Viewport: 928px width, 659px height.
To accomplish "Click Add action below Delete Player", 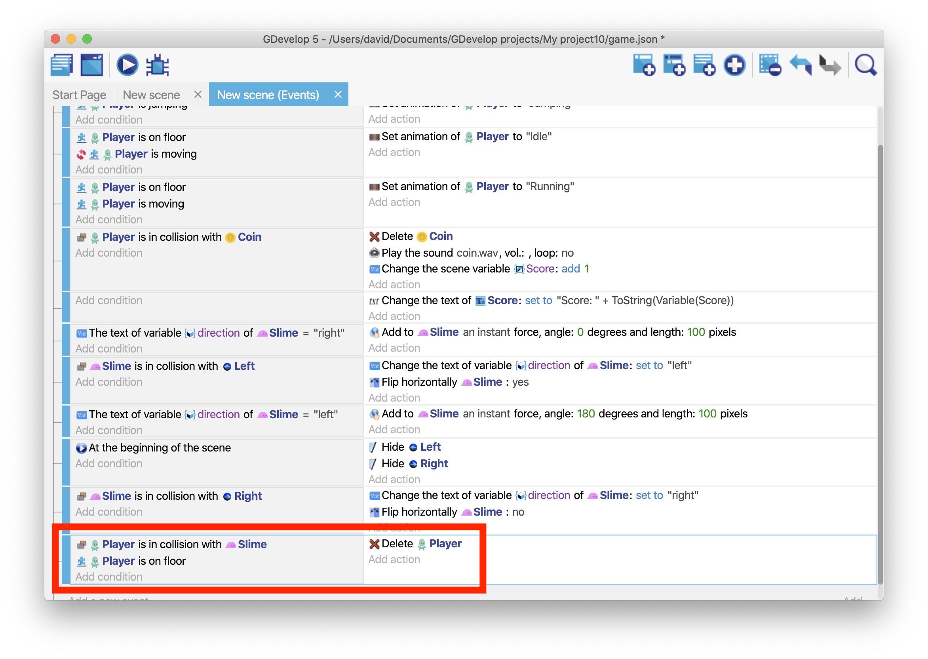I will click(x=394, y=560).
